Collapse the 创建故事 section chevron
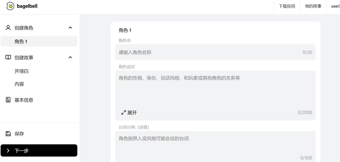Image resolution: width=340 pixels, height=162 pixels. pyautogui.click(x=70, y=57)
